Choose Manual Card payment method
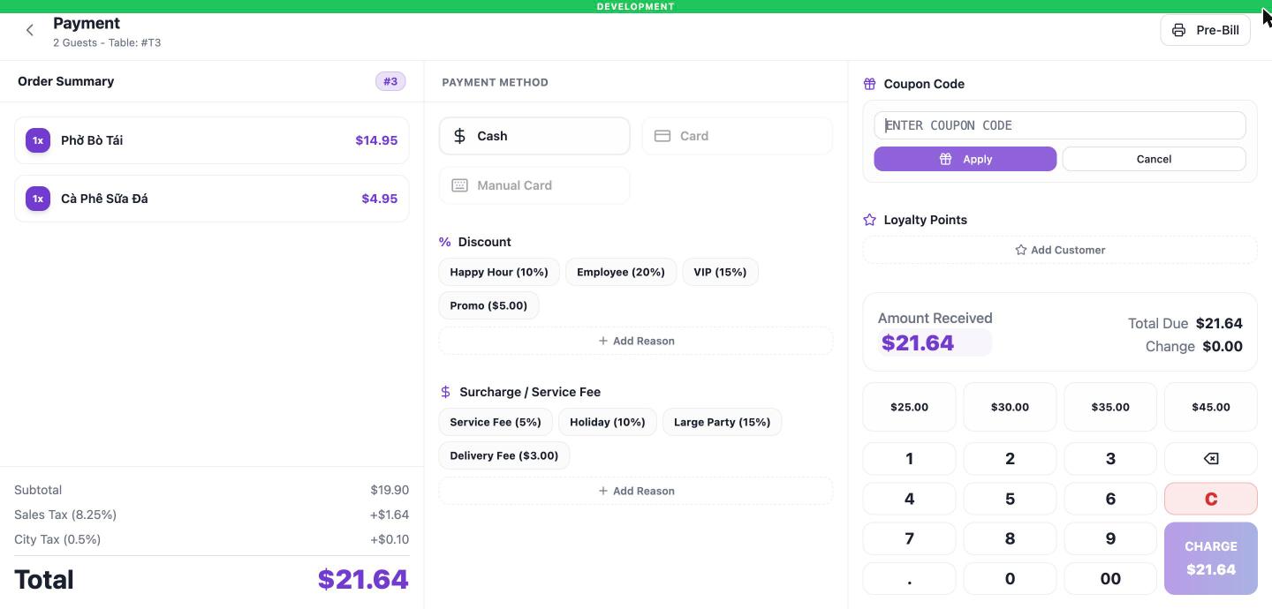 tap(534, 185)
